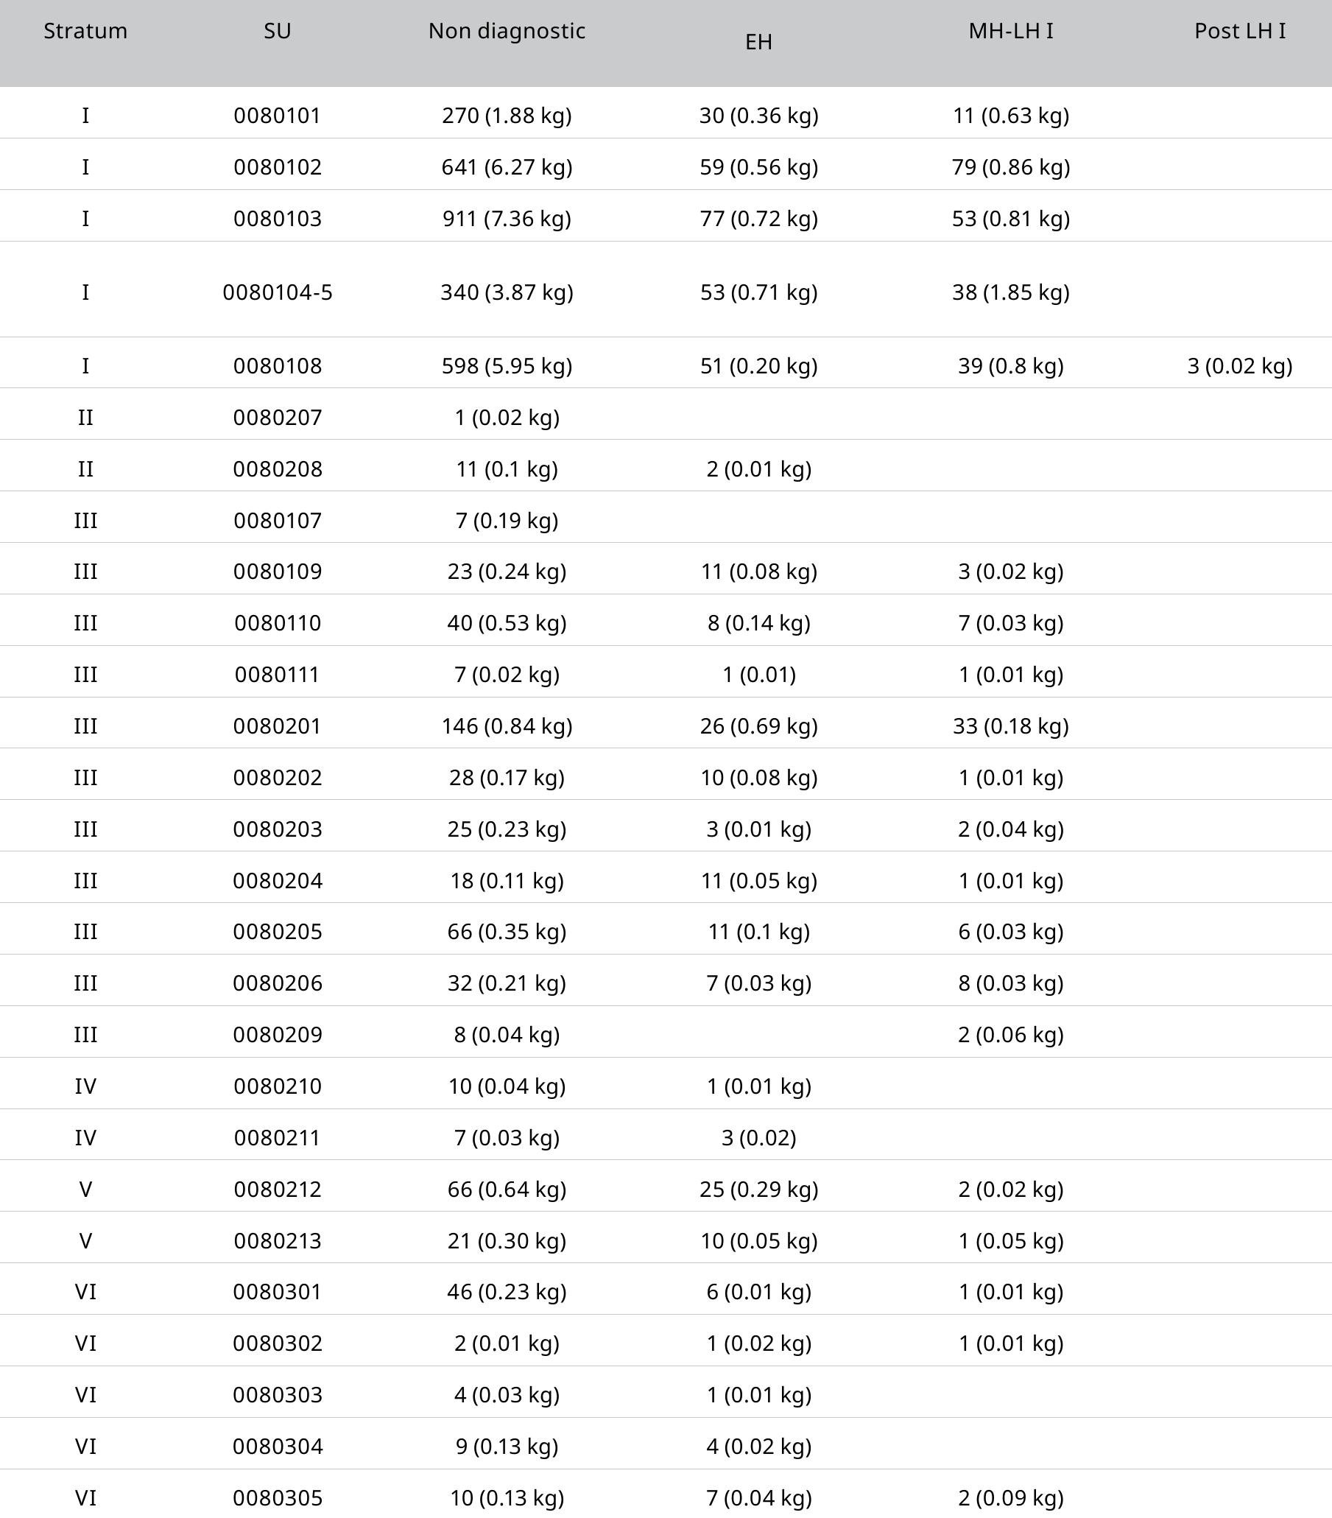This screenshot has width=1332, height=1518.
Task: Select the 2 (0.09 kg) cell
Action: 1010,1498
